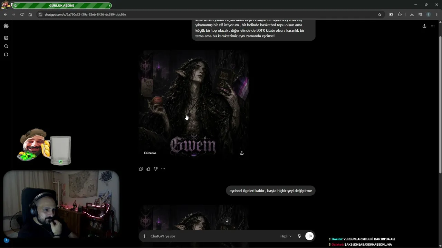The image size is (442, 248).
Task: Reload the chatgpt.com page
Action: 22,14
